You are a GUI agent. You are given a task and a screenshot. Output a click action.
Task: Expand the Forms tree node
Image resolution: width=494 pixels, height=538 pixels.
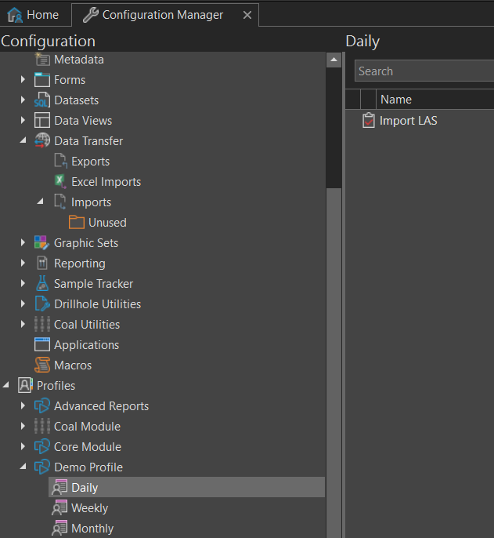click(x=23, y=80)
